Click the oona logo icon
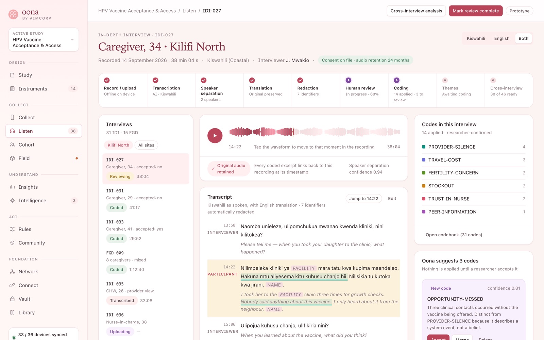Image resolution: width=544 pixels, height=340 pixels. pos(13,14)
